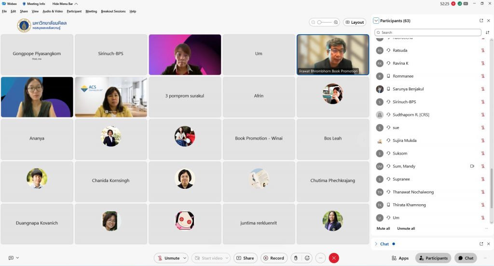Open the Layout options button

click(x=355, y=22)
